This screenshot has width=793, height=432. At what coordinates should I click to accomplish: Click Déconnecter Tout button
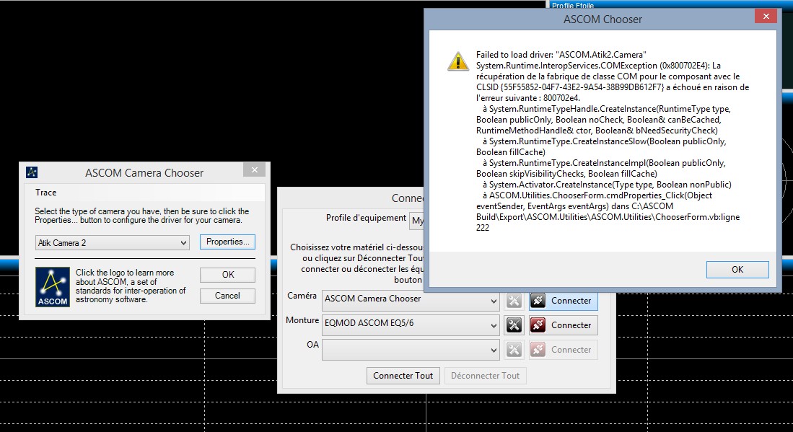(485, 376)
